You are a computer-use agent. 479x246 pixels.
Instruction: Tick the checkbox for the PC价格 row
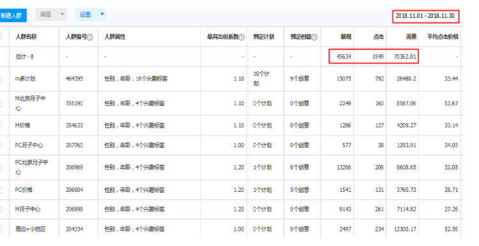tap(1, 190)
